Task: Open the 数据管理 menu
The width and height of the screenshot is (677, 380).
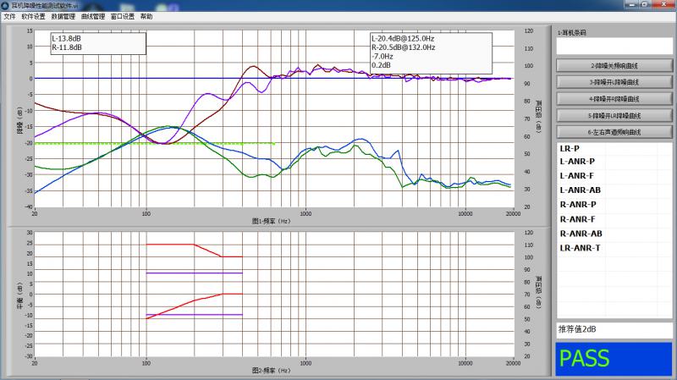Action: pos(63,16)
